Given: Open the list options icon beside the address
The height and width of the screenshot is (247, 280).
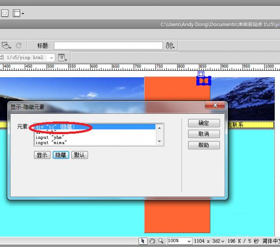Looking at the screenshot, I should click(63, 58).
